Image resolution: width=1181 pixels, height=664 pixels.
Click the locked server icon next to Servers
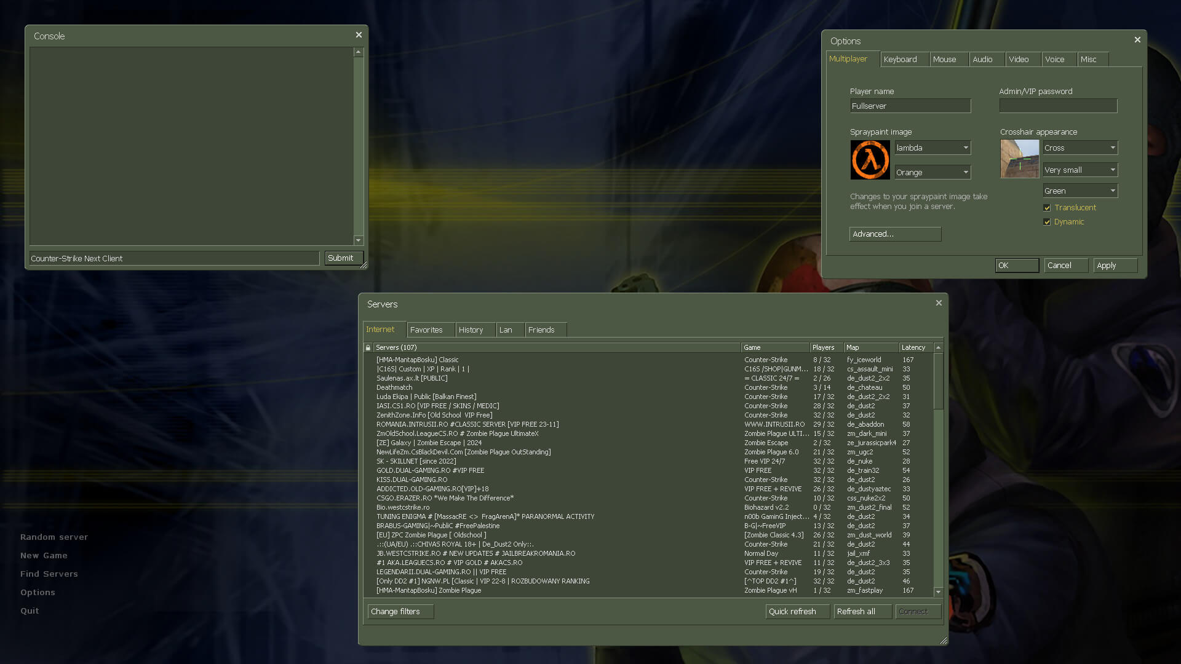(367, 347)
